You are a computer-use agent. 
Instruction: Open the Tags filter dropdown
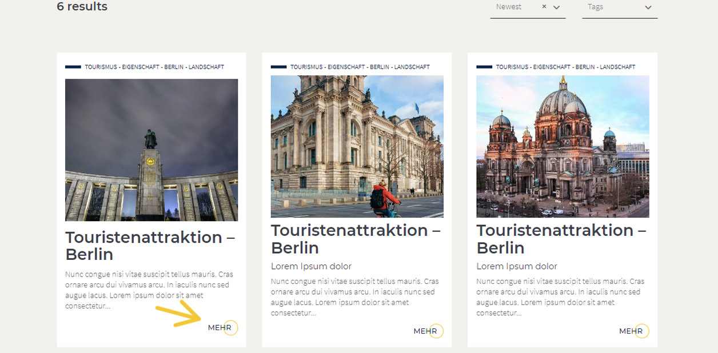(620, 7)
